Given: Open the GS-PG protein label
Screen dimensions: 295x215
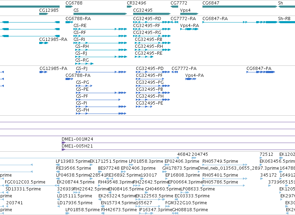Looking at the screenshot, I should pyautogui.click(x=83, y=82).
